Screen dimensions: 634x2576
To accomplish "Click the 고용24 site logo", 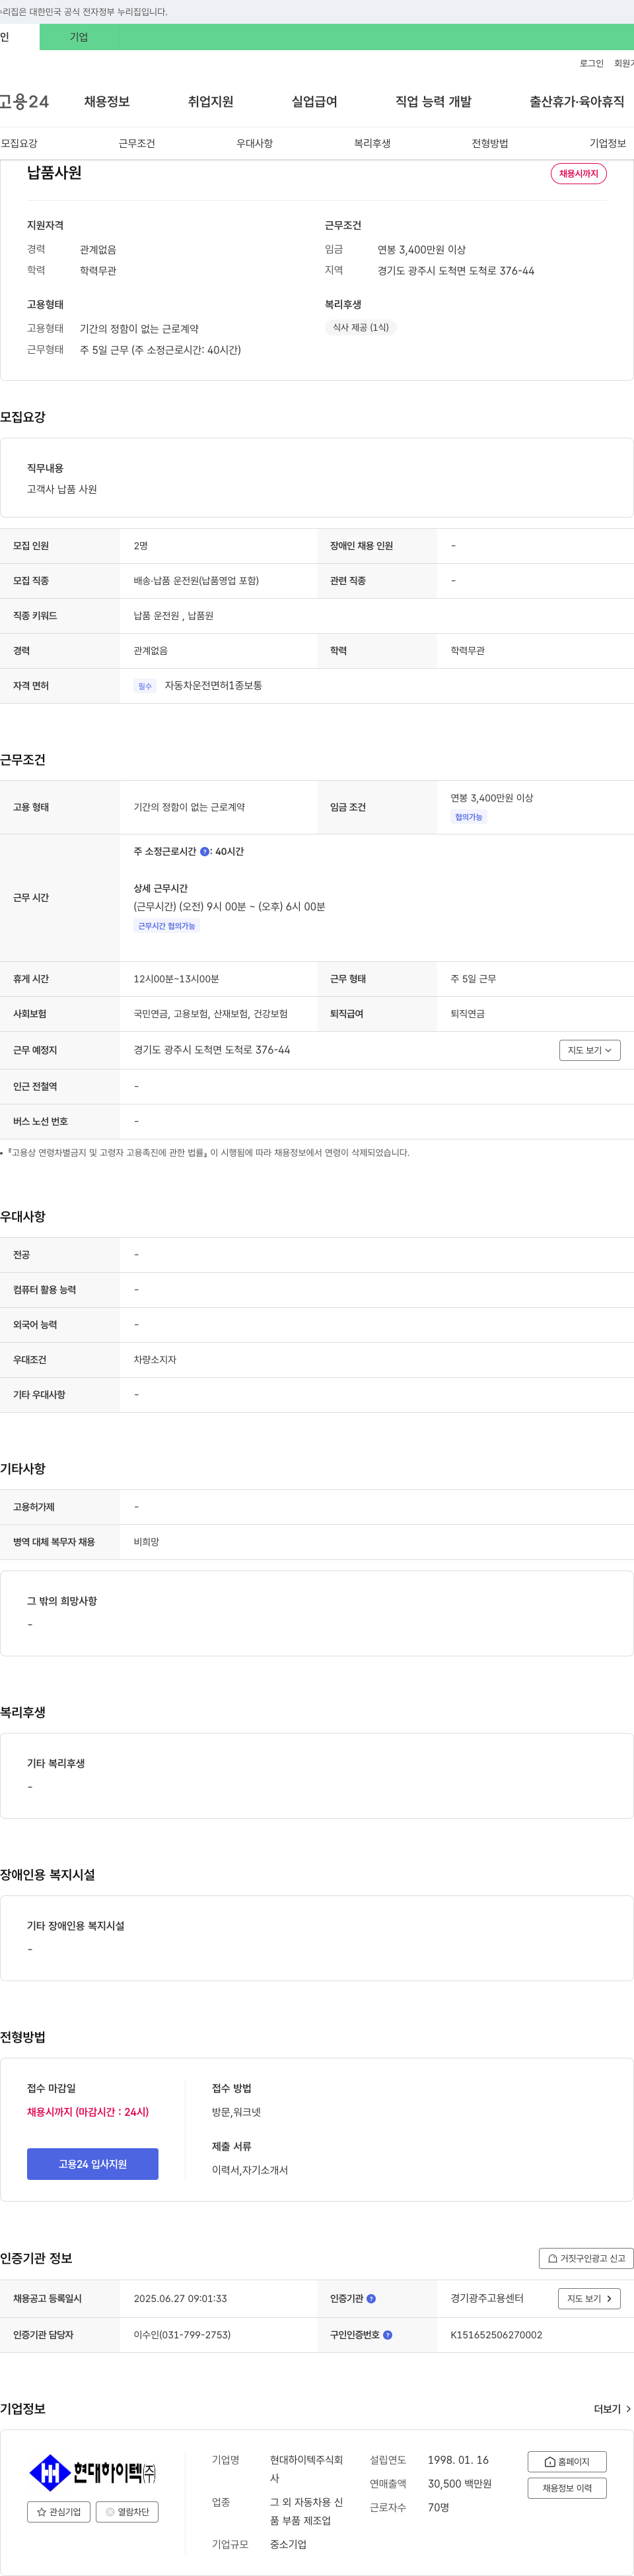I will point(24,102).
